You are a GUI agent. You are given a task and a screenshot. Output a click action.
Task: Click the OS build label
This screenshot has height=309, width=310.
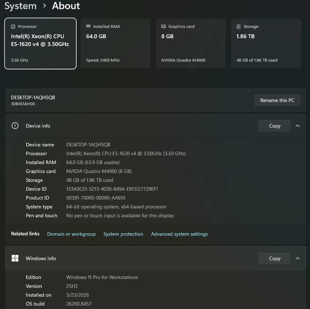pyautogui.click(x=35, y=304)
